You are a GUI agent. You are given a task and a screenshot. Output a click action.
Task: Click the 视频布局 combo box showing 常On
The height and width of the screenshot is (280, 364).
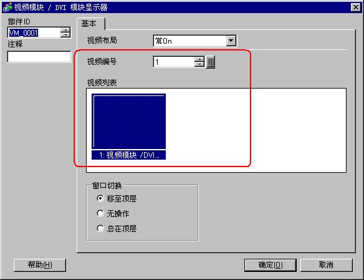click(194, 41)
